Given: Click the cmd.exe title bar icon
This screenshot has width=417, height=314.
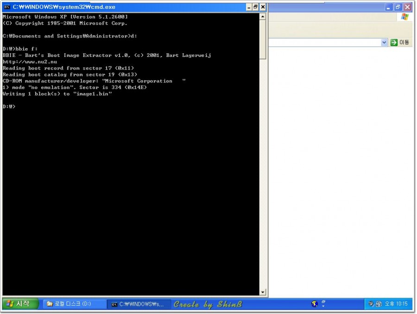Looking at the screenshot, I should tap(7, 7).
